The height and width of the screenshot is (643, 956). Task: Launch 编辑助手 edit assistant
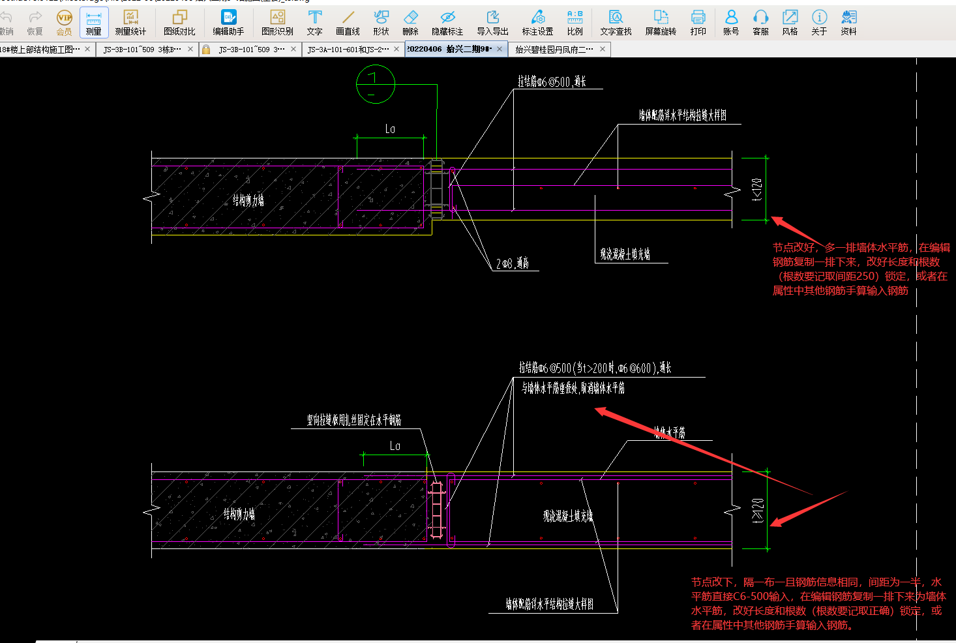pyautogui.click(x=228, y=23)
